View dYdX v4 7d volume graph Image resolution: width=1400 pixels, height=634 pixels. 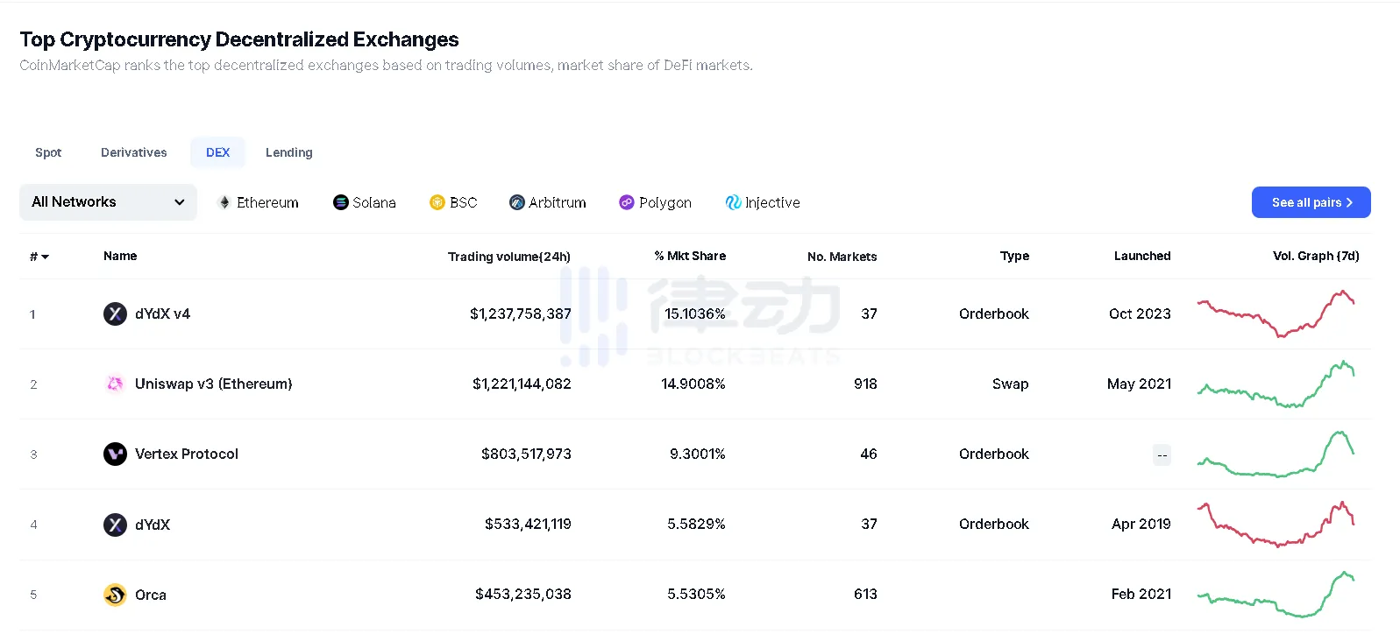(x=1276, y=313)
